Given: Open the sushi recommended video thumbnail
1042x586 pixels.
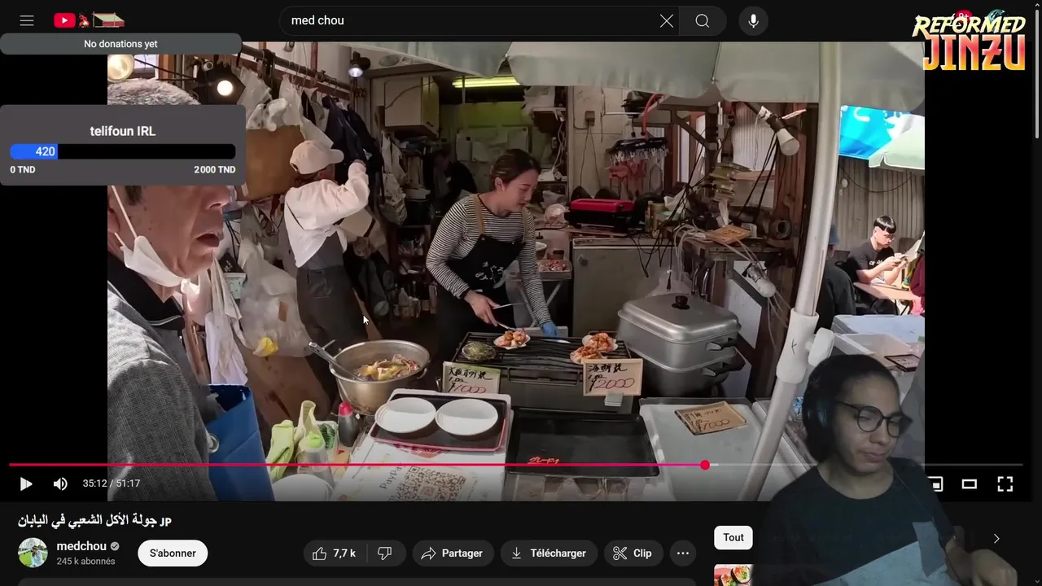Looking at the screenshot, I should [733, 575].
